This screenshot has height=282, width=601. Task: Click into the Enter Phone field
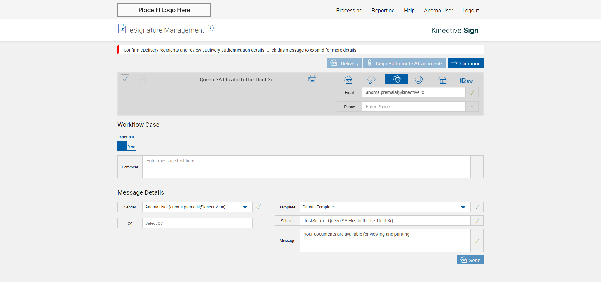[x=413, y=107]
